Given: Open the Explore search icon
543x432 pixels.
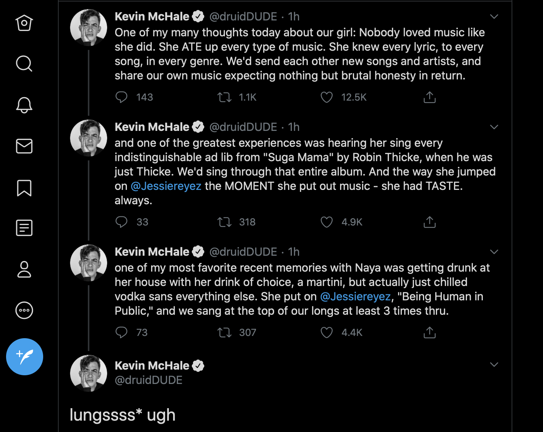Looking at the screenshot, I should click(24, 64).
